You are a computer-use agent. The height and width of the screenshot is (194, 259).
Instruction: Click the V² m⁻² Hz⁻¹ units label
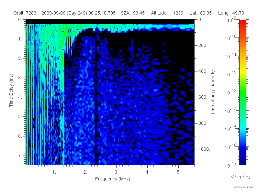(x=242, y=177)
